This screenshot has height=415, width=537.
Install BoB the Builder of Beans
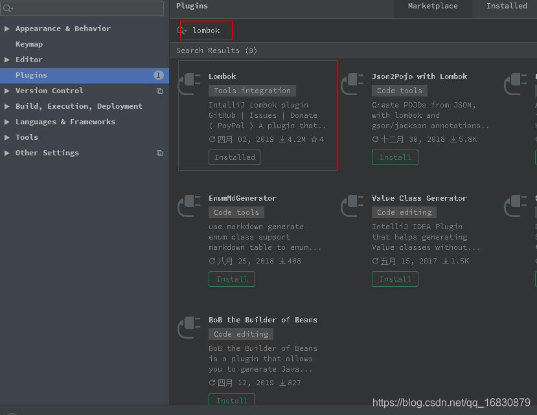232,399
